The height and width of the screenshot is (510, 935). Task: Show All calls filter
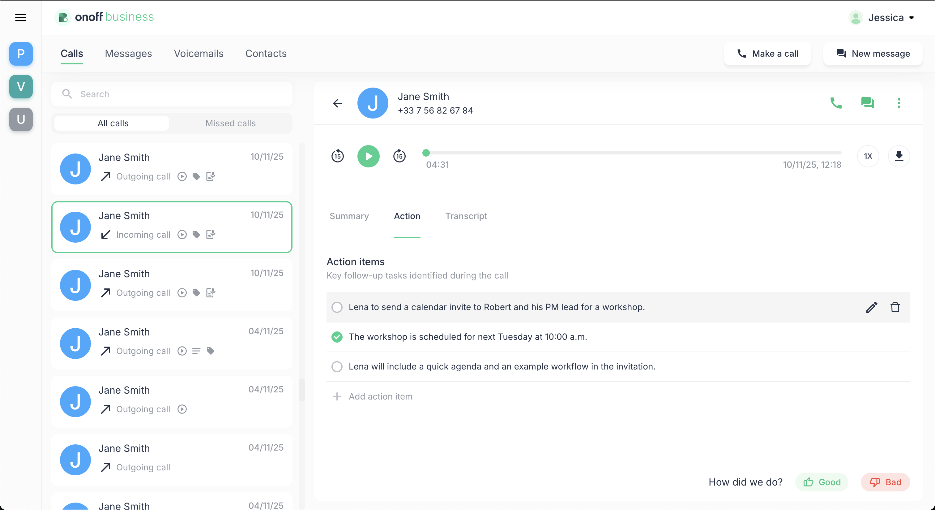tap(112, 123)
